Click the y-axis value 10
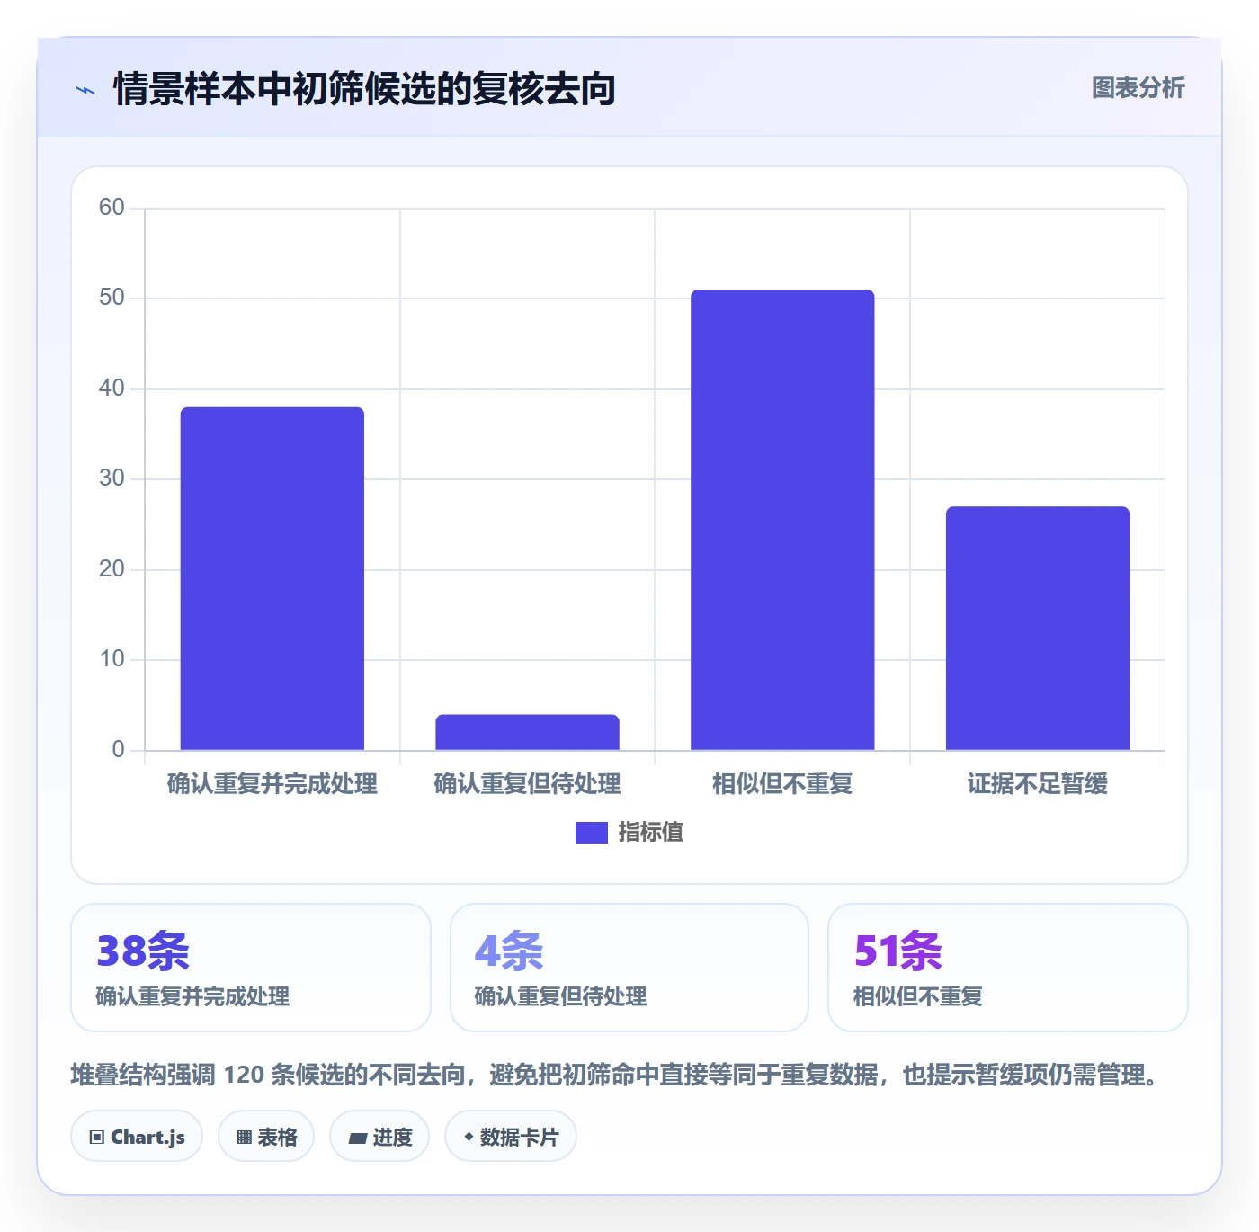The image size is (1259, 1232). coord(112,659)
